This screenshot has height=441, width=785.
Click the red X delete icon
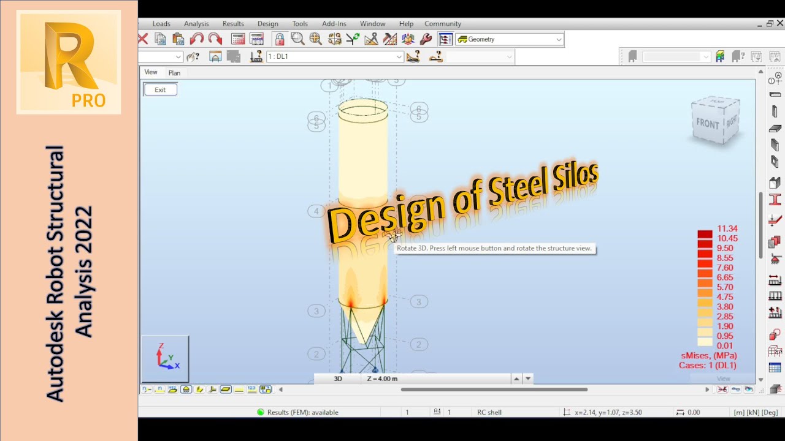pos(143,39)
